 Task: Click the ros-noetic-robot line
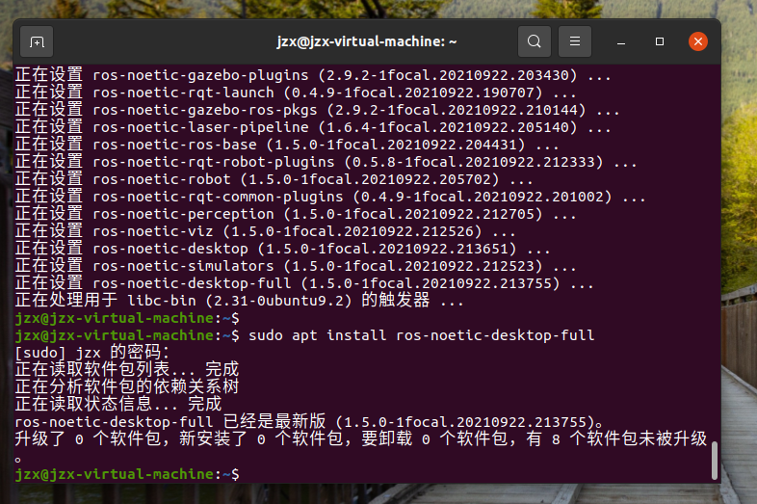pos(274,180)
